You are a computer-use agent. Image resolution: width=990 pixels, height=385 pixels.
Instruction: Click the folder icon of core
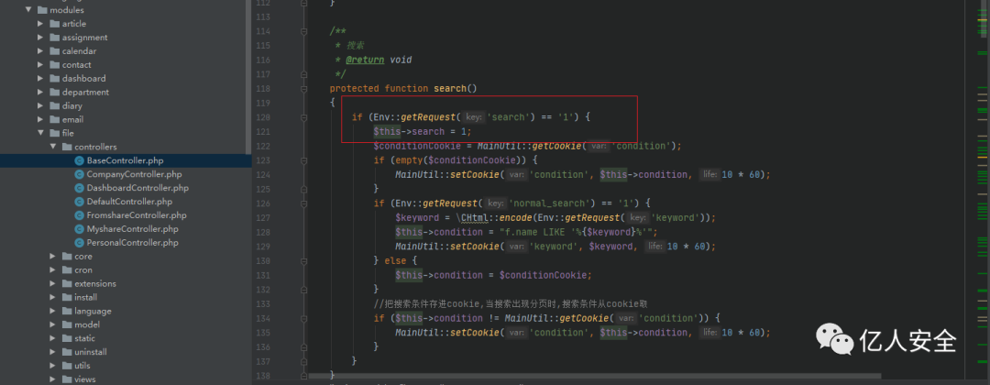click(67, 257)
